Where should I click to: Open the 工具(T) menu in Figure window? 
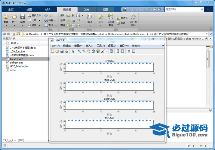coord(101,46)
